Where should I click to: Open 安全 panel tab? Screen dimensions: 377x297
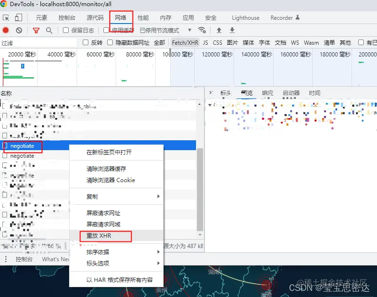point(211,18)
